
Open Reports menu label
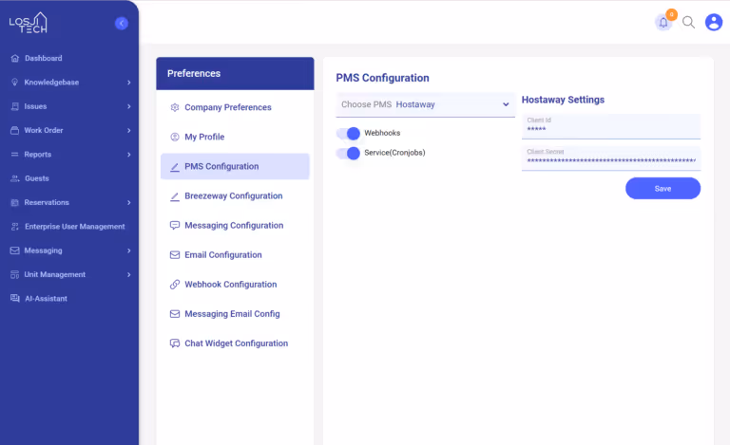[38, 155]
